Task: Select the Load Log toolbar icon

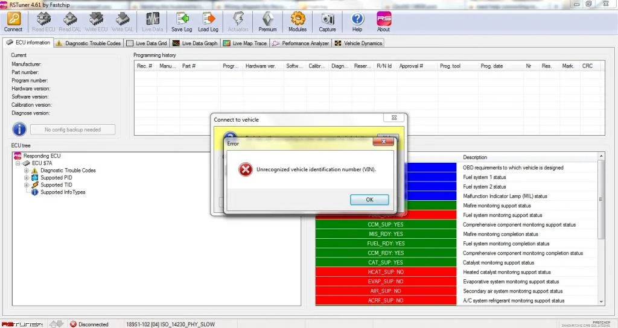Action: click(x=208, y=19)
